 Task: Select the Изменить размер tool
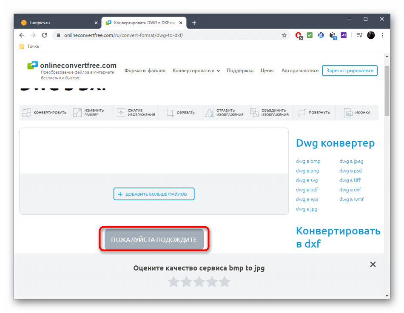click(92, 113)
